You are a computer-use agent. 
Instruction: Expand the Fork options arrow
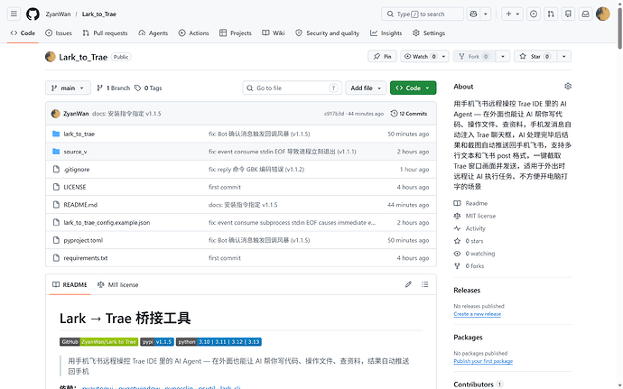tap(503, 57)
